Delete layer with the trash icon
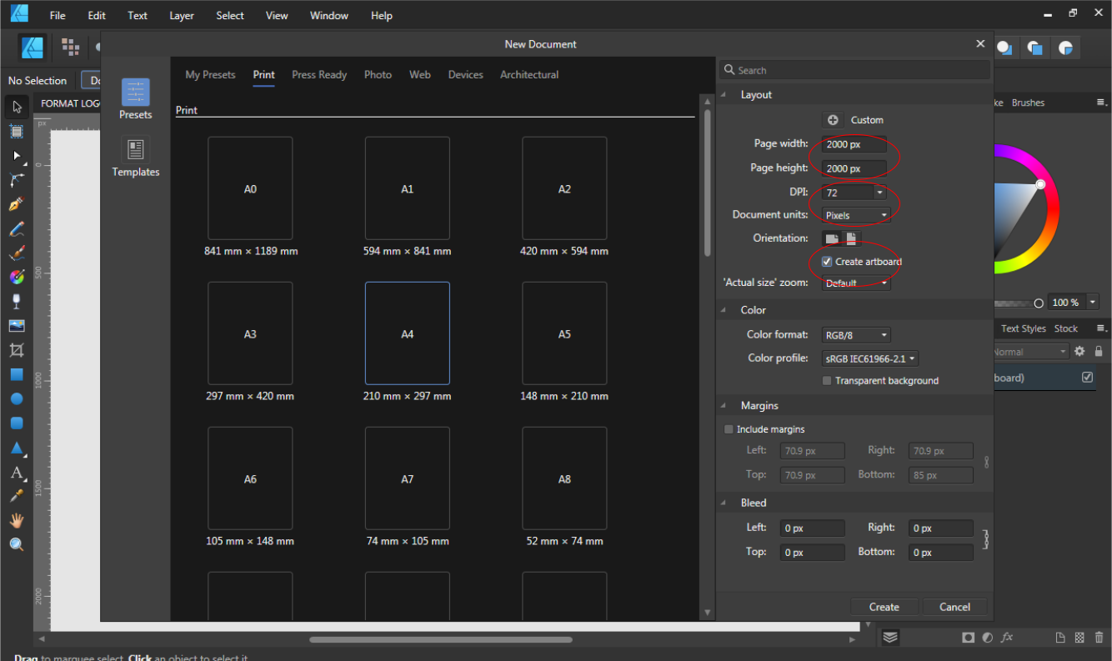1112x661 pixels. (x=1099, y=638)
